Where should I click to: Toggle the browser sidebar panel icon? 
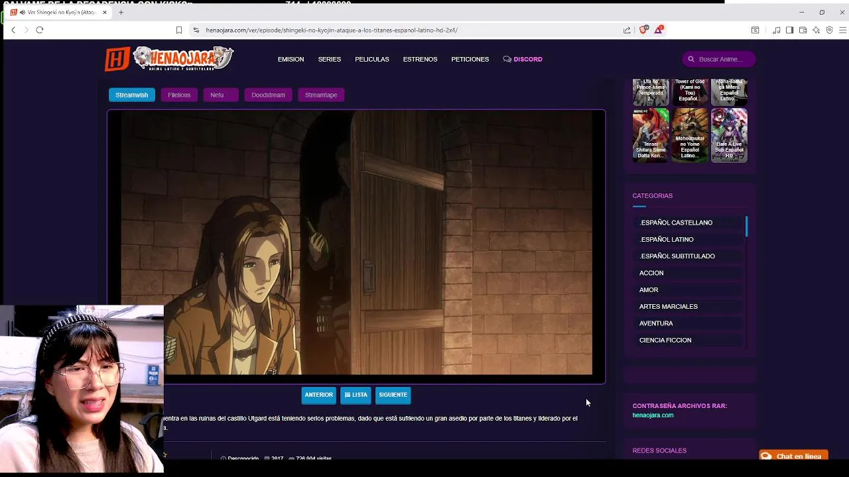789,30
